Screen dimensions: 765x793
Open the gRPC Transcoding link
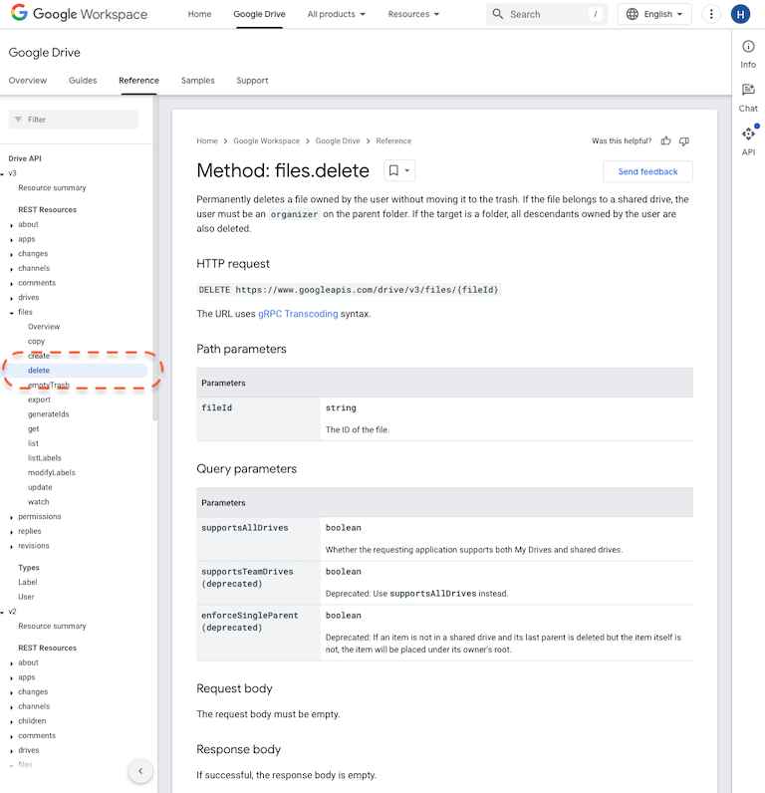coord(299,314)
